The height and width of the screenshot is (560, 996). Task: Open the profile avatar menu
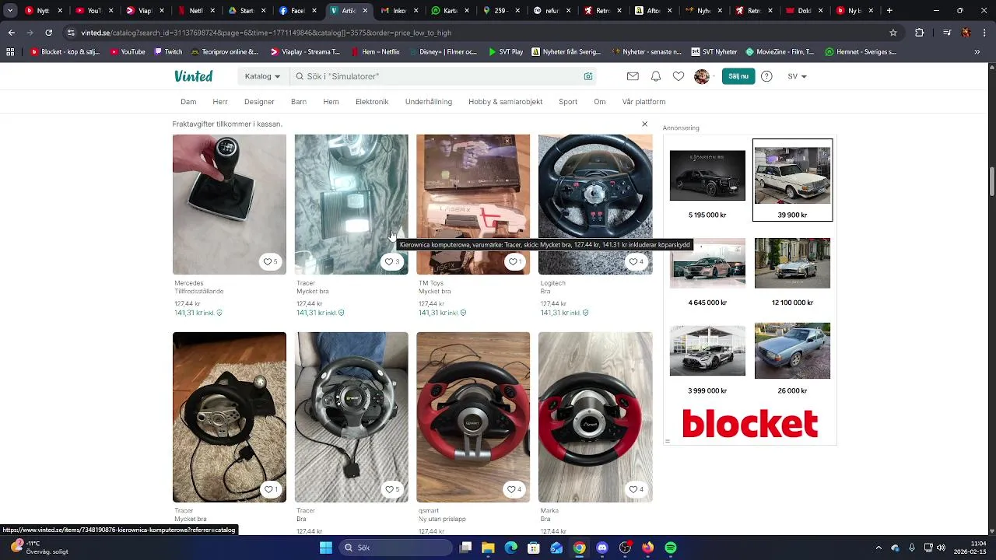(703, 76)
